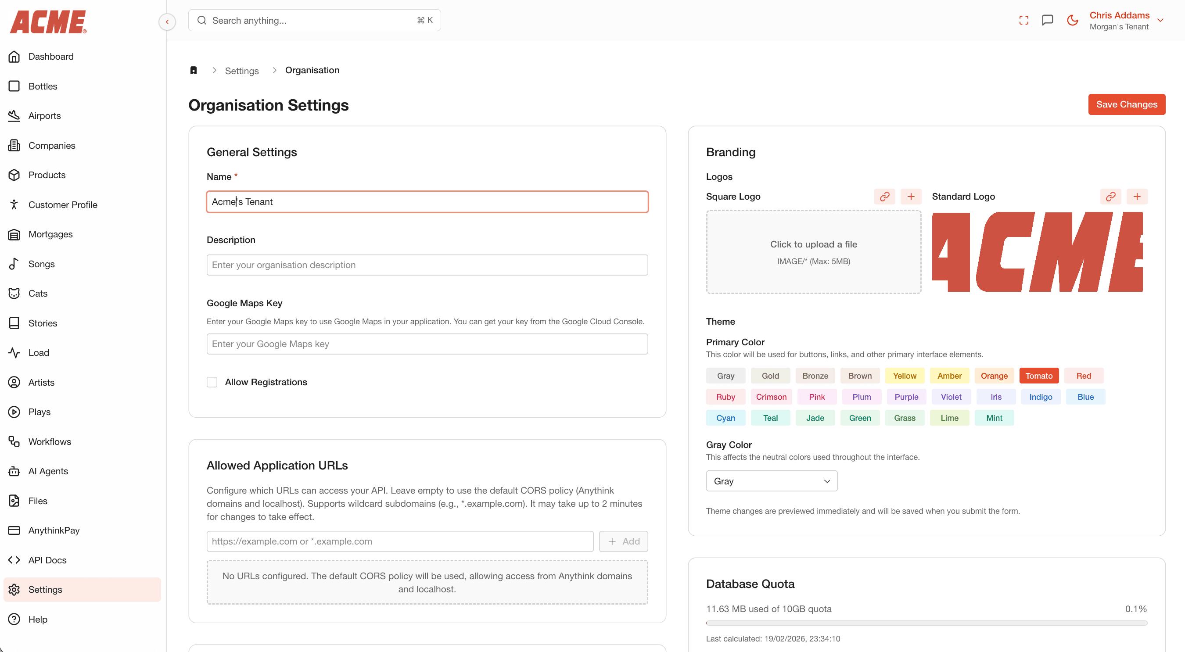Screen dimensions: 1185x652
Task: Enable the Allow Registrations checkbox
Action: 212,382
